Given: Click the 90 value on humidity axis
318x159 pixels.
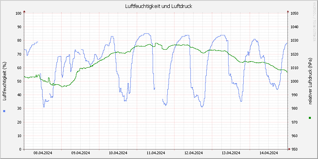Looking at the screenshot, I should point(19,27).
